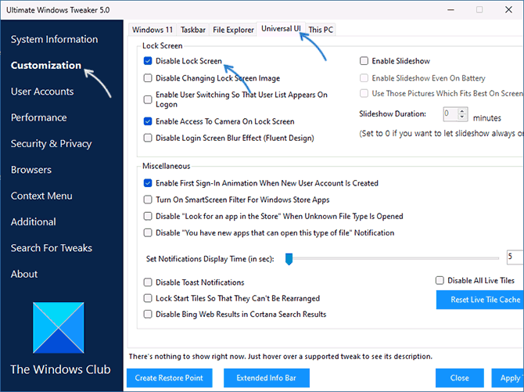
Task: Click the Close button at bottom
Action: click(460, 378)
